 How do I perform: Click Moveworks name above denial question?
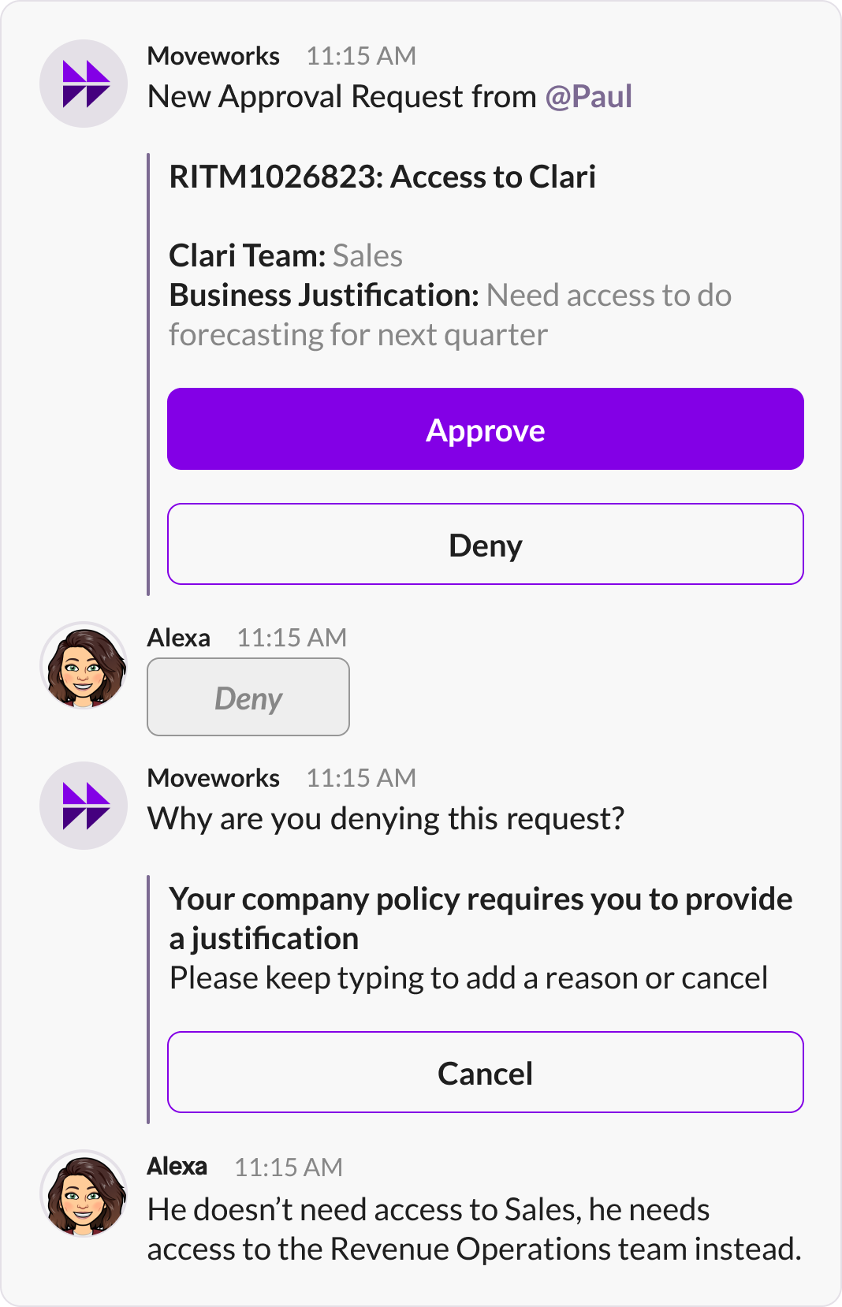[x=214, y=778]
